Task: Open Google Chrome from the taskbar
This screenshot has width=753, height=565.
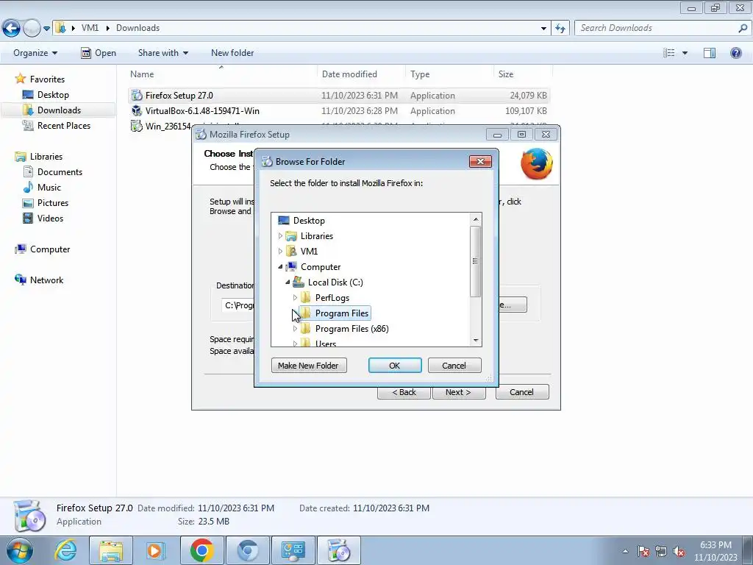Action: pos(202,550)
